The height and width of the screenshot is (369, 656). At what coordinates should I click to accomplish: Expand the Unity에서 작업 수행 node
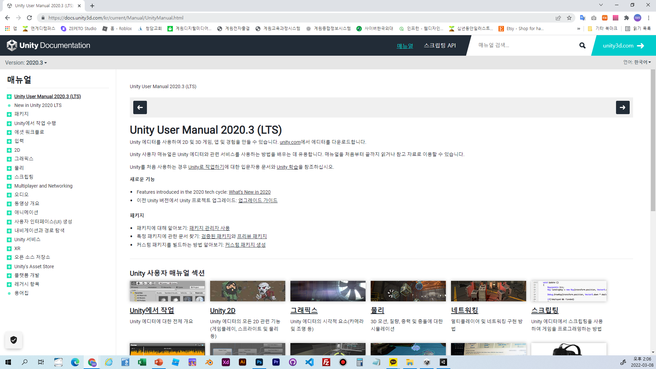point(9,124)
